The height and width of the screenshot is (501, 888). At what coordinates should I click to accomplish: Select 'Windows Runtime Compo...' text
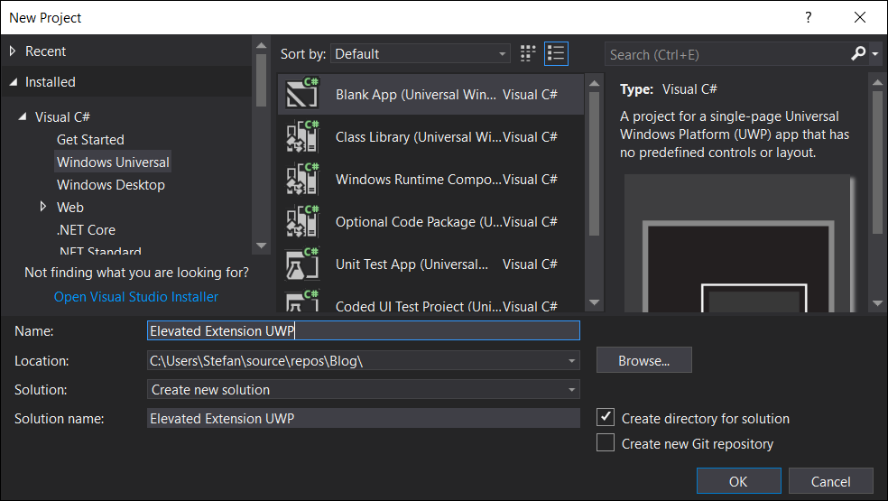click(x=418, y=180)
